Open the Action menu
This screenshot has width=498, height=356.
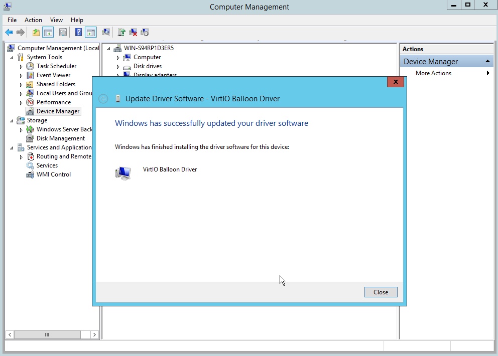click(x=33, y=20)
